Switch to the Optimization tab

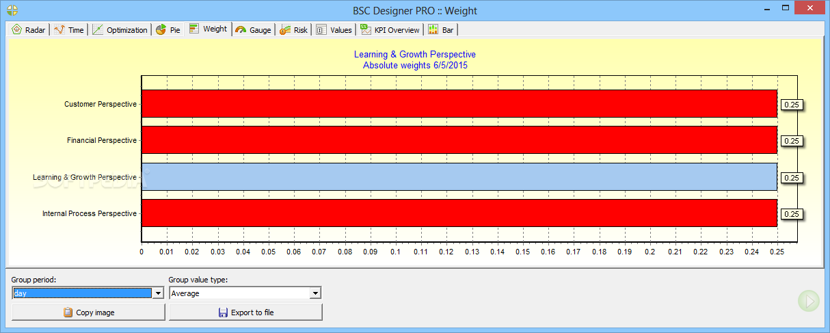120,29
